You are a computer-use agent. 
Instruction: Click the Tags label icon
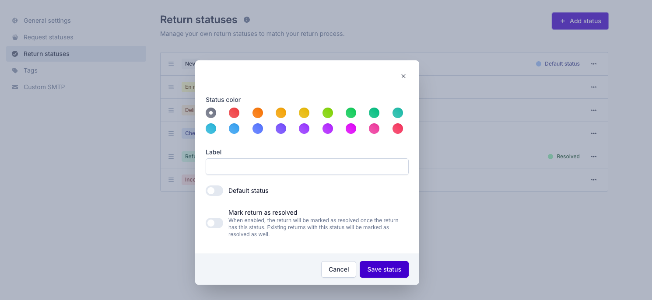15,70
